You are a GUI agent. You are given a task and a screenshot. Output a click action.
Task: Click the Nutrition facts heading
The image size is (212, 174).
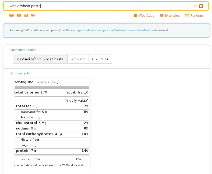[20, 73]
